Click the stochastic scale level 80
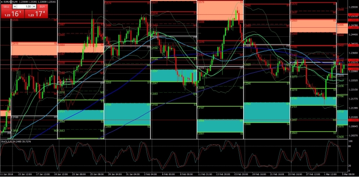The height and width of the screenshot is (177, 359). 349,146
